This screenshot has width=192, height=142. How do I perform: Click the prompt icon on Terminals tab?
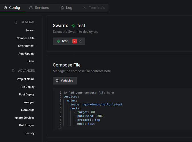[85, 8]
